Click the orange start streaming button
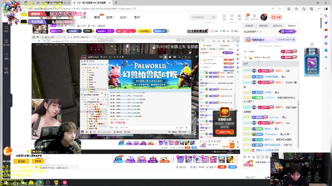This screenshot has width=332, height=186. pyautogui.click(x=276, y=17)
